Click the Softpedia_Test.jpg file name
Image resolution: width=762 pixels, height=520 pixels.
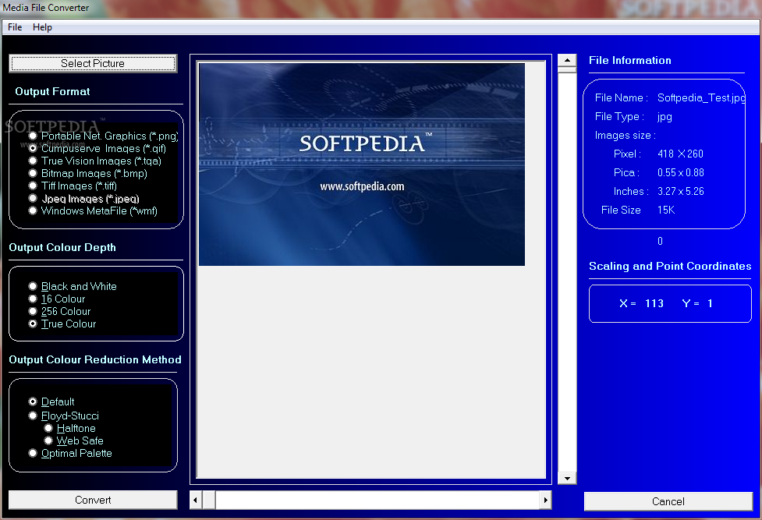[701, 97]
